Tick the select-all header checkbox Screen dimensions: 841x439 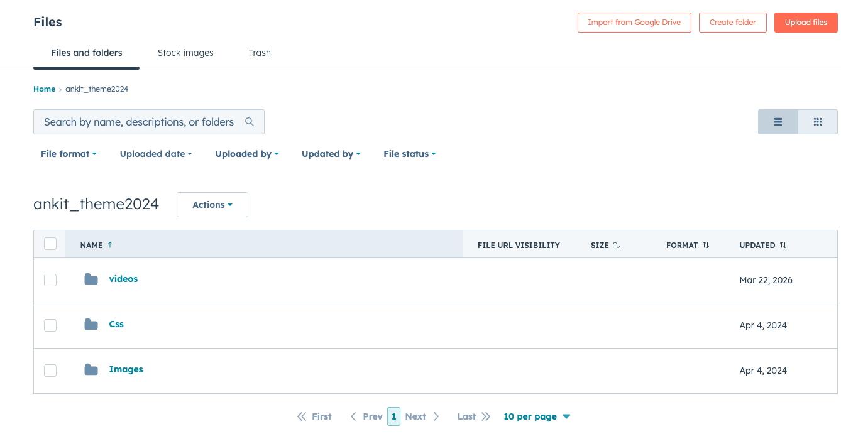click(x=50, y=244)
